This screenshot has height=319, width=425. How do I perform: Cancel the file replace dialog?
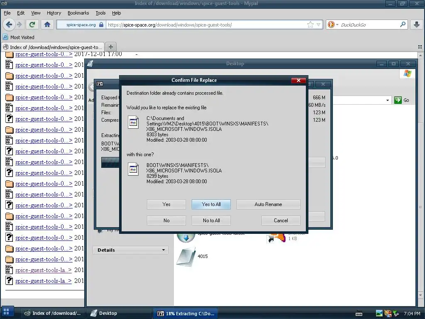point(281,221)
